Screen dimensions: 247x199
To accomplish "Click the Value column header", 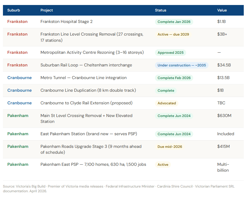I will click(222, 10).
